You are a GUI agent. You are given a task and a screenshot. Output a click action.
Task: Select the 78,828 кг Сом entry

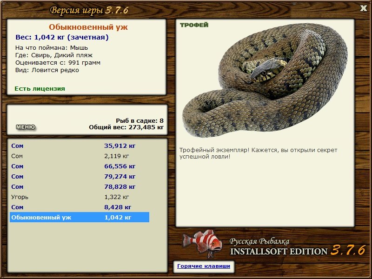80,187
